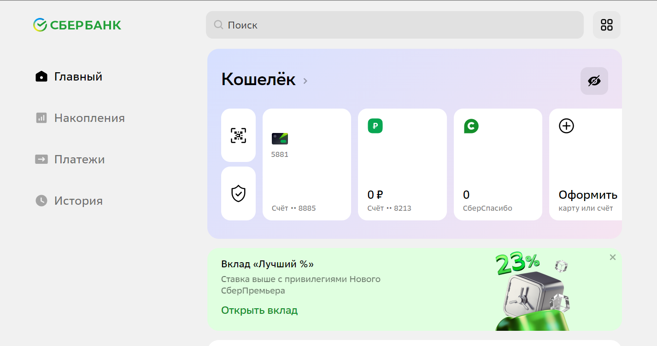
Task: Click the search magnifier icon
Action: click(219, 25)
